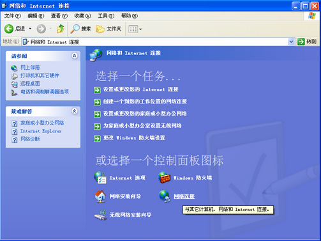Click the address field text 网络和 Internet 连接
The image size is (321, 241).
click(55, 42)
